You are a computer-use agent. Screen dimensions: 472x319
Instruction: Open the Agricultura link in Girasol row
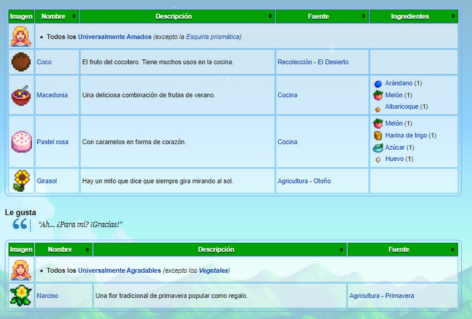click(x=293, y=181)
